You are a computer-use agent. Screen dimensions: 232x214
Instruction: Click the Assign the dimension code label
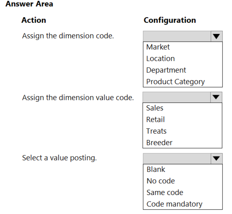tap(68, 36)
